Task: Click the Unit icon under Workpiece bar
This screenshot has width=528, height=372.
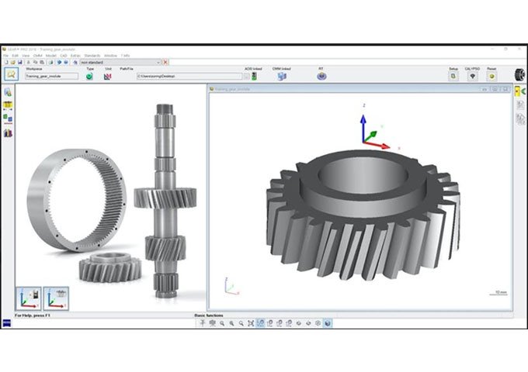Action: coord(109,76)
